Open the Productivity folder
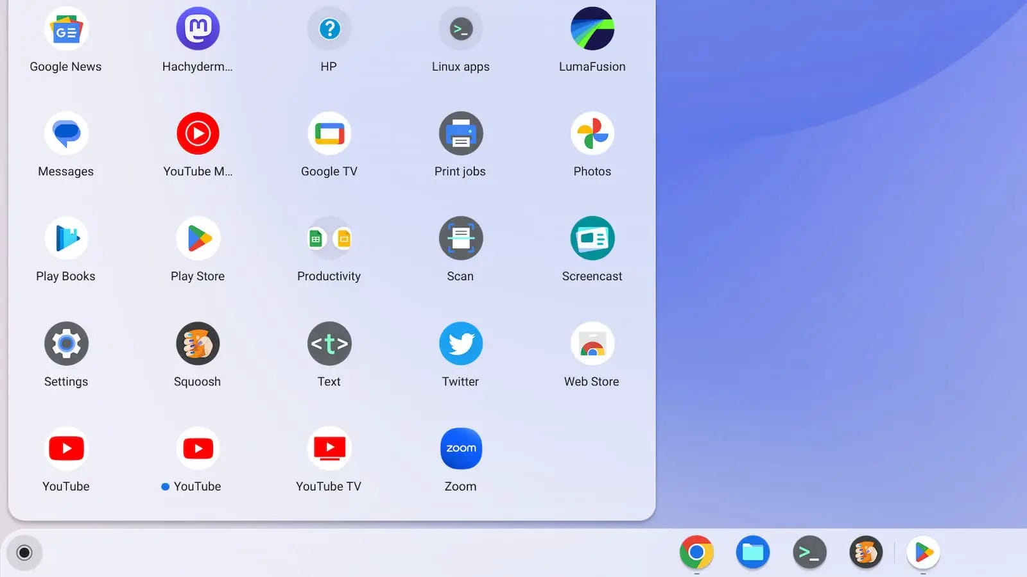 [329, 238]
